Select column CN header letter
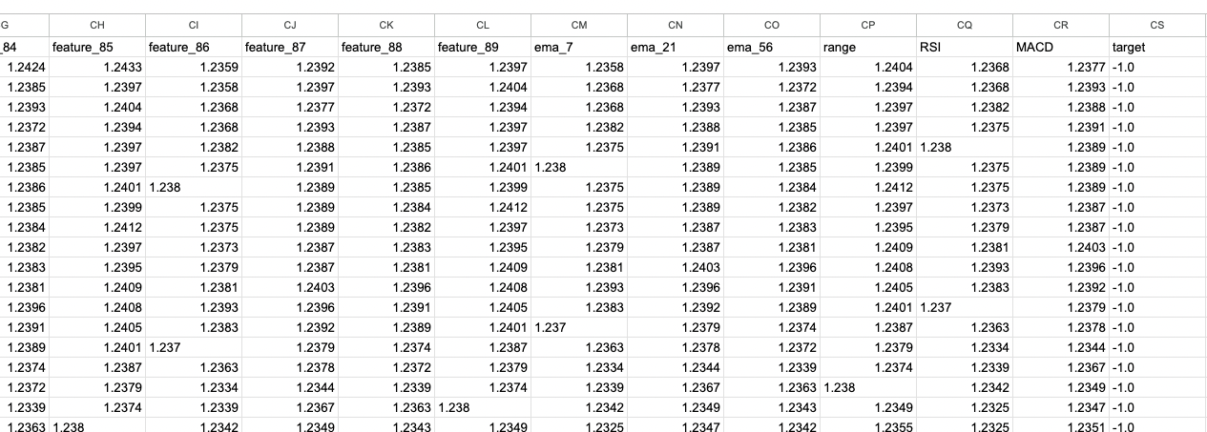 [676, 26]
